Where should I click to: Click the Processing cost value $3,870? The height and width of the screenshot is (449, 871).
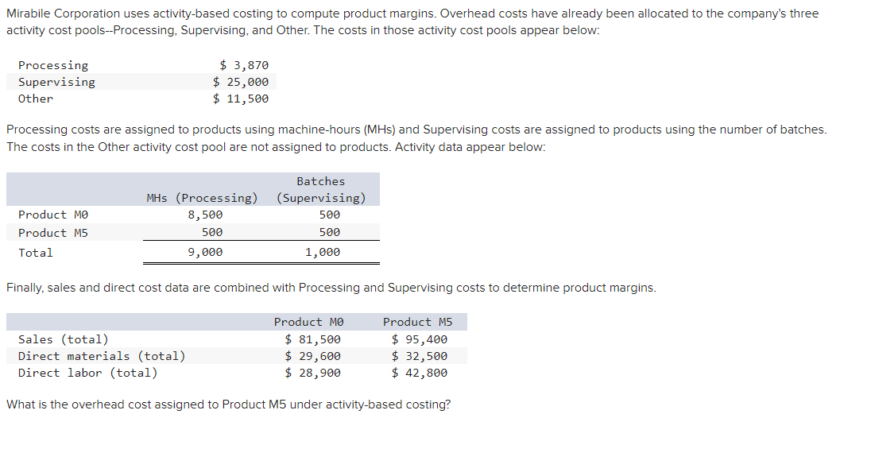point(244,66)
